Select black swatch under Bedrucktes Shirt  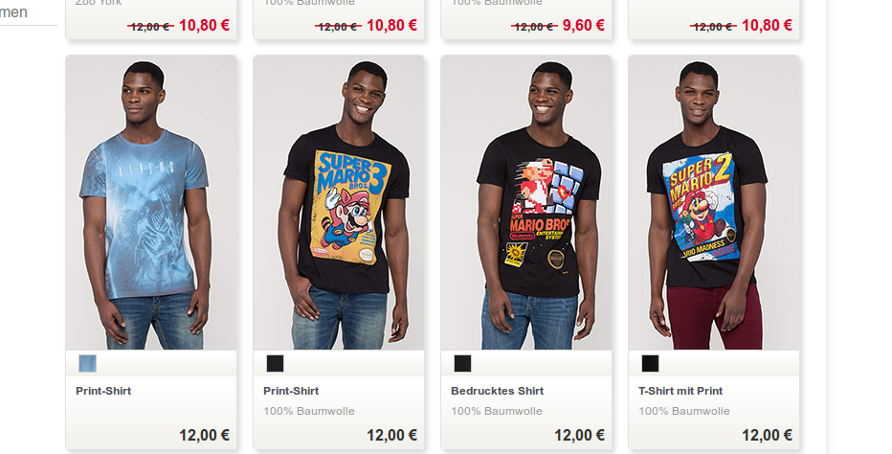pyautogui.click(x=463, y=363)
